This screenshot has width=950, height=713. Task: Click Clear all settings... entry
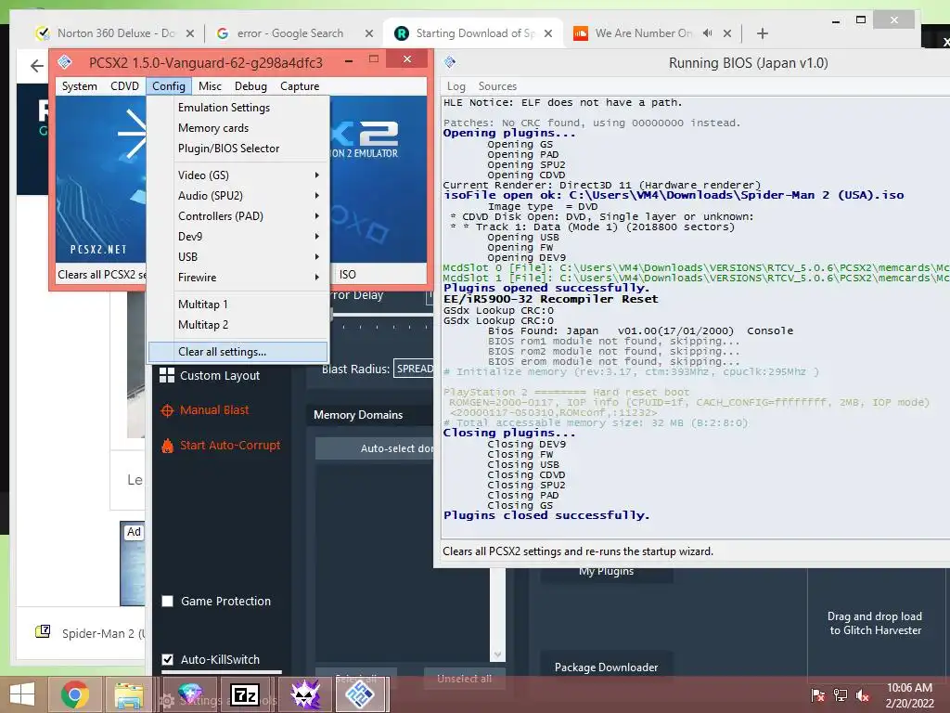tap(238, 352)
